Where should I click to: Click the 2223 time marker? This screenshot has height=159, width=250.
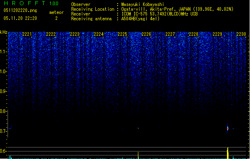pyautogui.click(x=75, y=34)
